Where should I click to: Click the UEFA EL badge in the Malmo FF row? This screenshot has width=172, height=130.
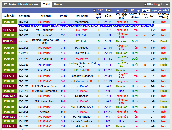pos(9,126)
